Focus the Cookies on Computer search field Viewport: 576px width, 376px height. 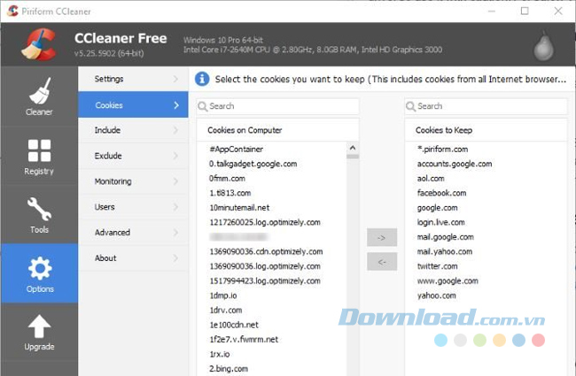tap(277, 106)
